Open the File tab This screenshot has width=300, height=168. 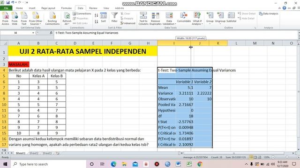[6, 8]
